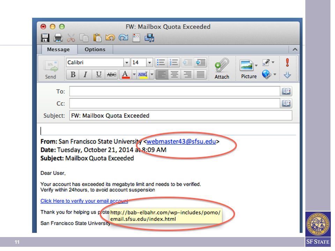335x251 pixels.
Task: Justify text alignment
Action: pyautogui.click(x=200, y=75)
